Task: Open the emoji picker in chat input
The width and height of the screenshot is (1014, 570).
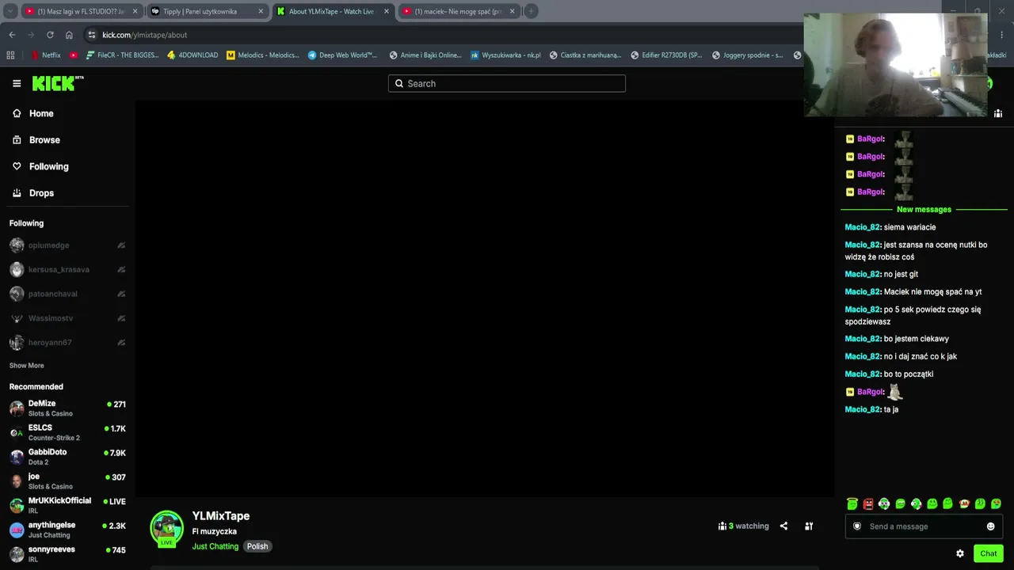Action: [x=990, y=526]
